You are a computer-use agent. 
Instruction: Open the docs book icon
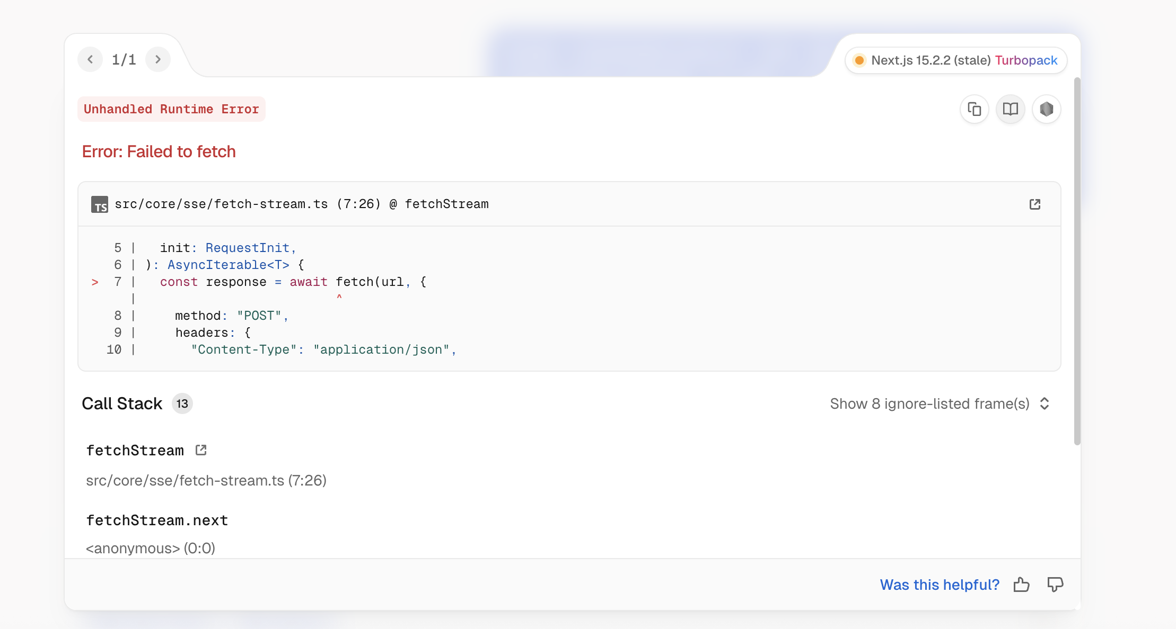pos(1010,109)
